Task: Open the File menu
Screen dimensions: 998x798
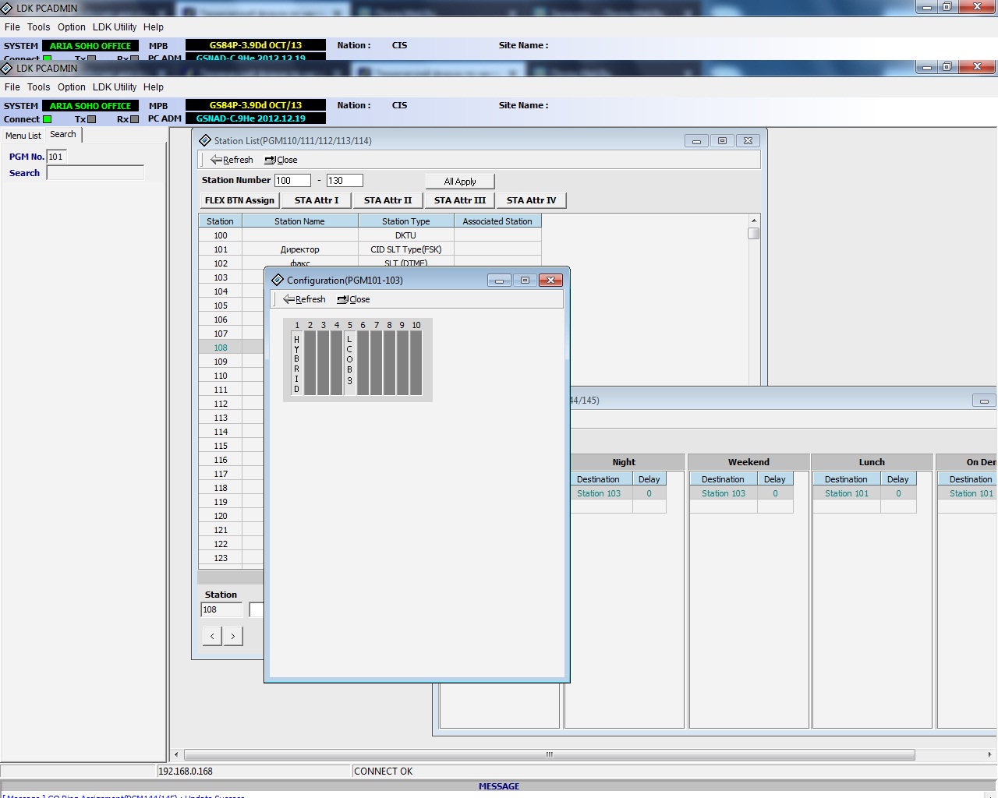Action: click(x=12, y=87)
